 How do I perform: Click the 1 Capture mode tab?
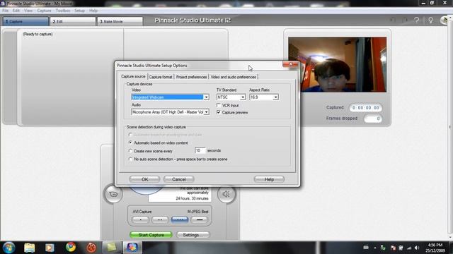[25, 21]
